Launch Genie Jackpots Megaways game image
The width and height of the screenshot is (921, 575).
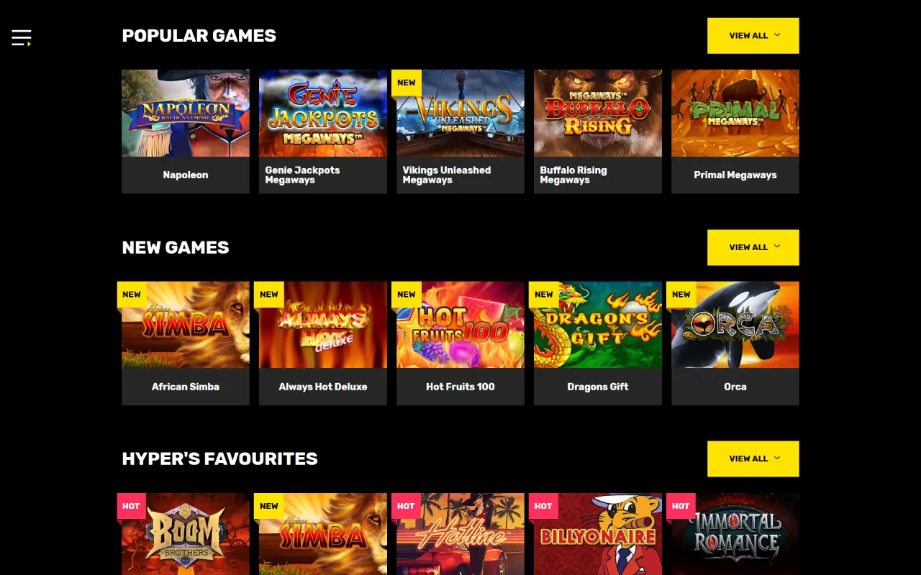(x=323, y=113)
